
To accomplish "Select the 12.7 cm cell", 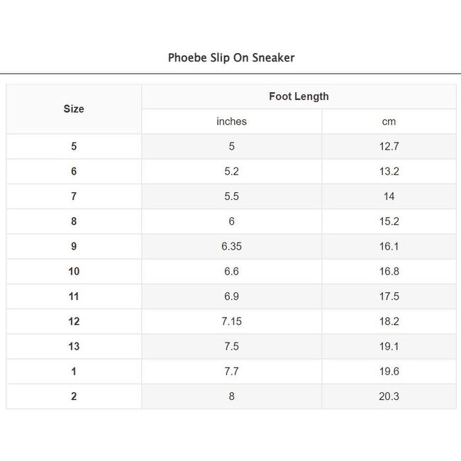I will click(389, 147).
